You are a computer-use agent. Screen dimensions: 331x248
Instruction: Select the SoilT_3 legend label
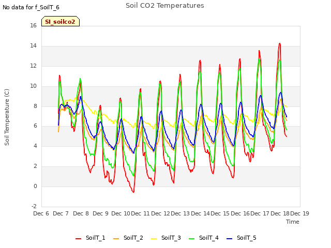click(171, 238)
